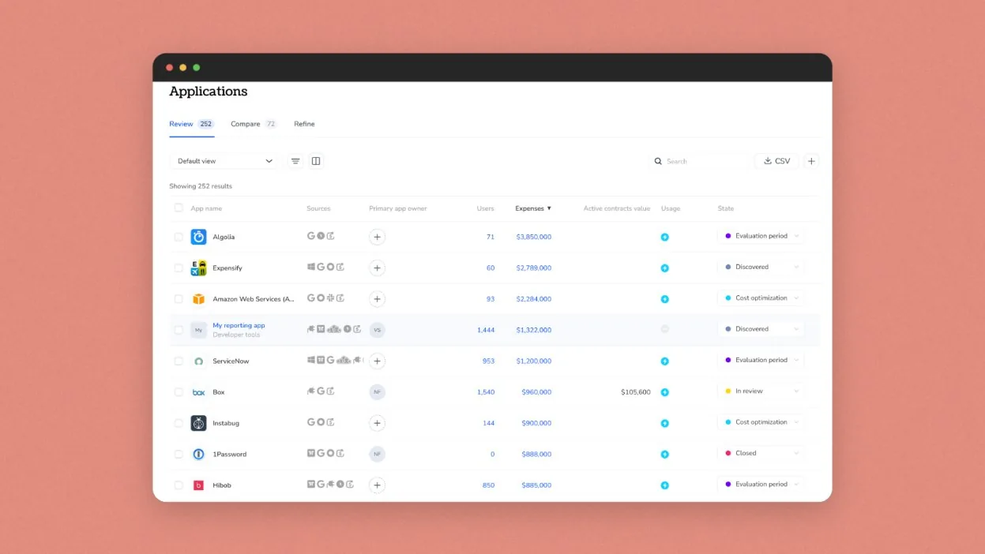Viewport: 985px width, 554px height.
Task: Click into the Search field
Action: tap(699, 161)
